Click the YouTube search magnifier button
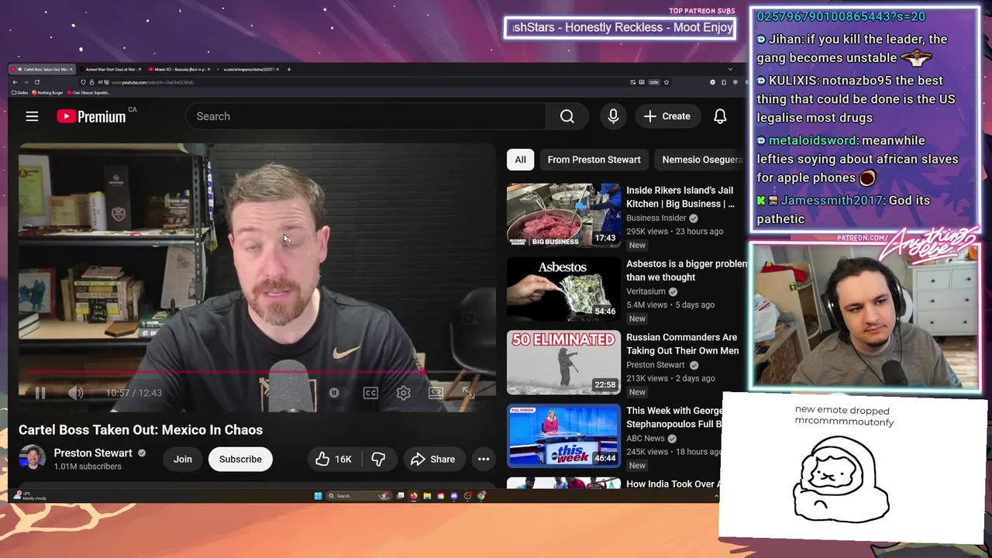The image size is (992, 558). [x=567, y=116]
